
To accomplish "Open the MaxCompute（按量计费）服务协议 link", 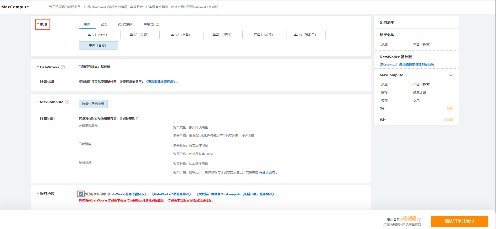I will [236, 194].
